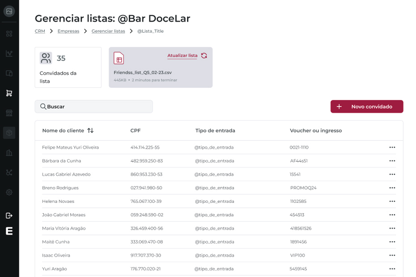Screen dimensions: 416x277
Task: Click the guest count 35
Action: [x=61, y=59]
